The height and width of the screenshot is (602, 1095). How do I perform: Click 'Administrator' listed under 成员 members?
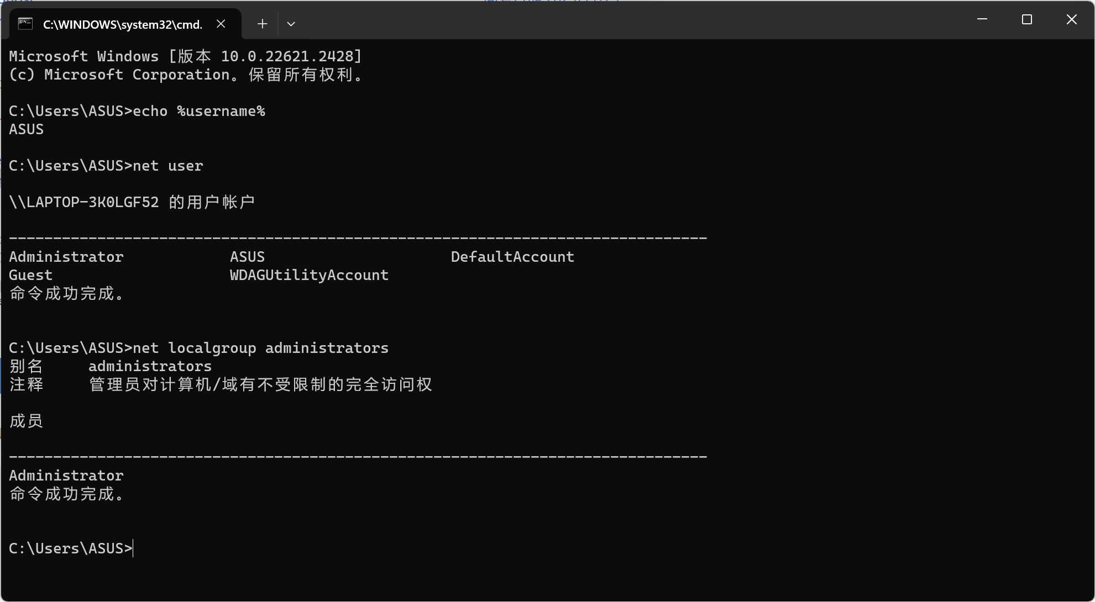pyautogui.click(x=66, y=476)
